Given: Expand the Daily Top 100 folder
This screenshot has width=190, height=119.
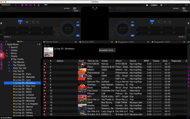Looking at the screenshot, I should (x=9, y=68).
